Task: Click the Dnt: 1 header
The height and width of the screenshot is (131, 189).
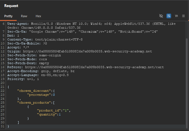Action: pyautogui.click(x=13, y=36)
